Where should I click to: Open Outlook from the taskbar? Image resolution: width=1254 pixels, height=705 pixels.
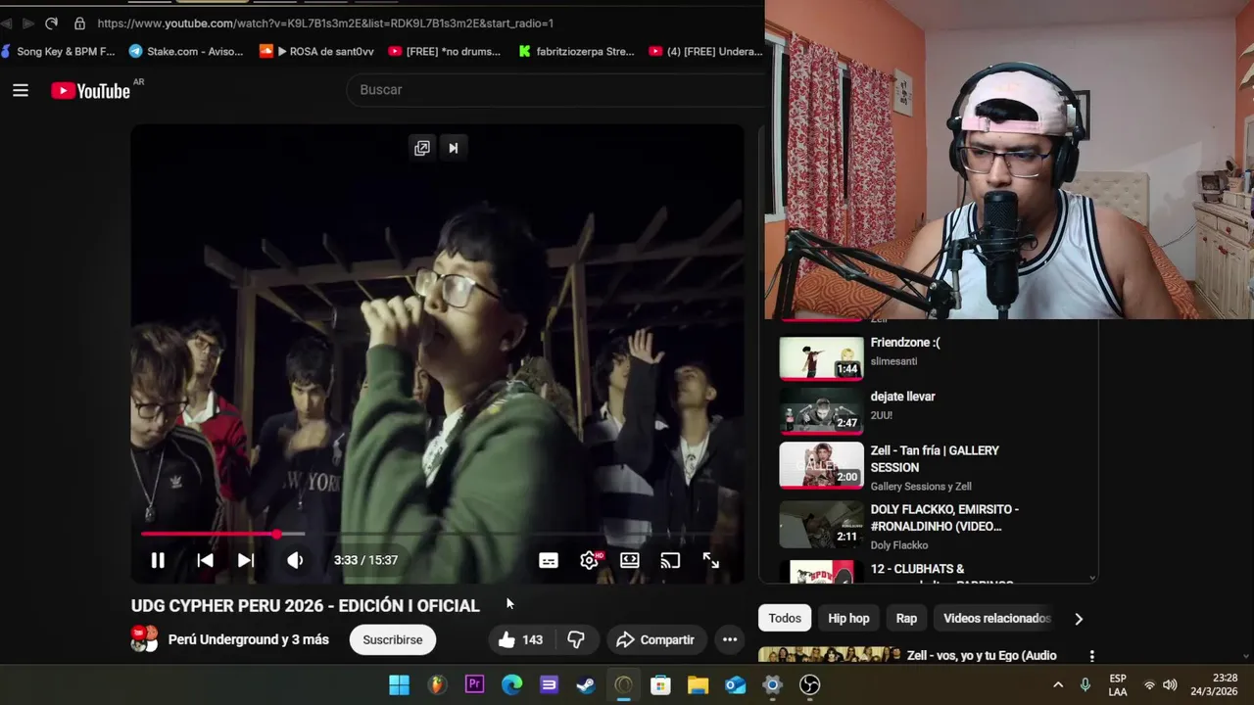735,684
